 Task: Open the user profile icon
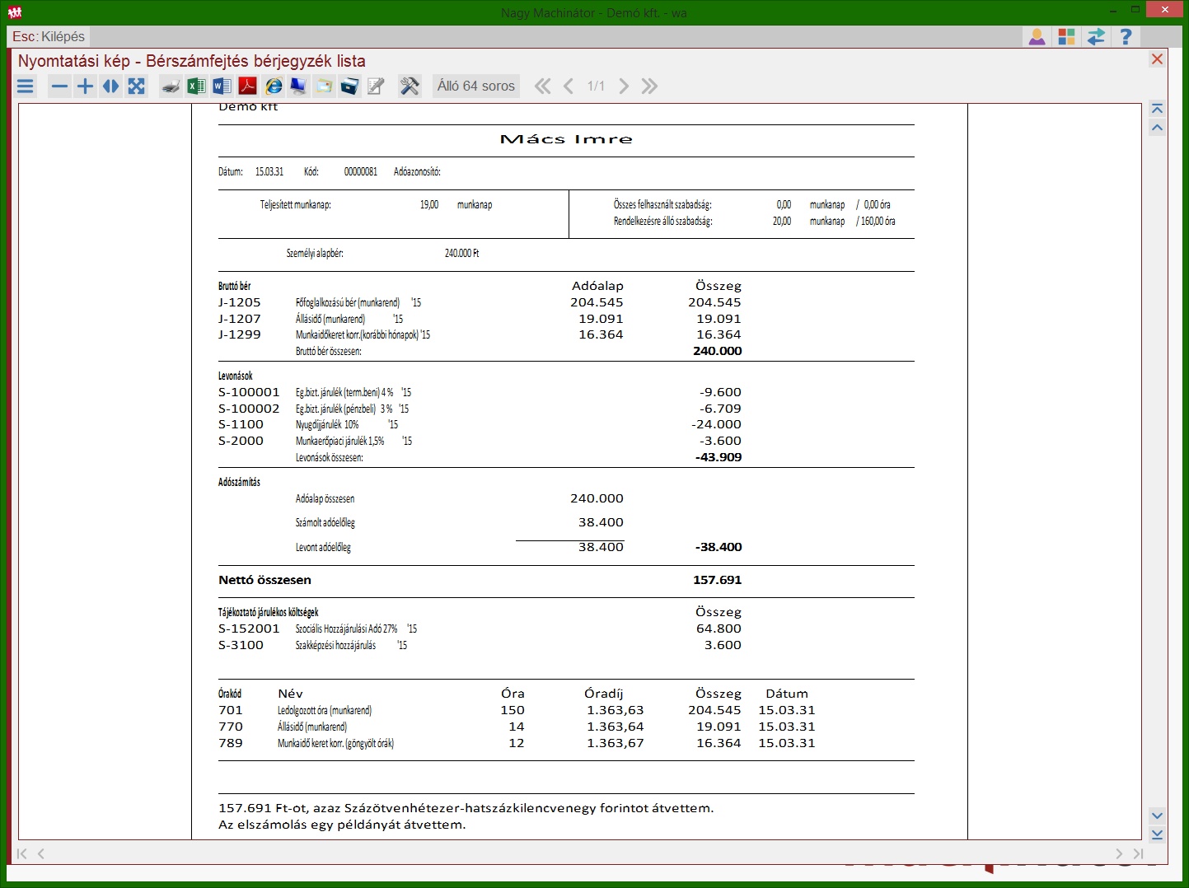click(x=1037, y=37)
